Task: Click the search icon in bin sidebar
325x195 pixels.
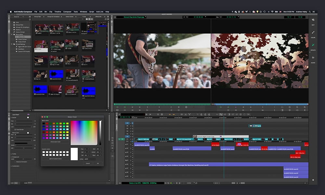Action: [30, 19]
